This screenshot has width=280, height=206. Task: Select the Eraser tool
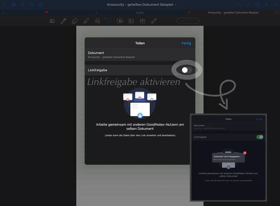(75, 21)
